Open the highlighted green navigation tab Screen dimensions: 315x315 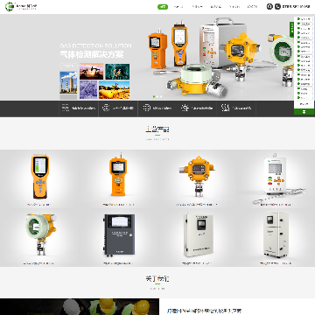(163, 7)
